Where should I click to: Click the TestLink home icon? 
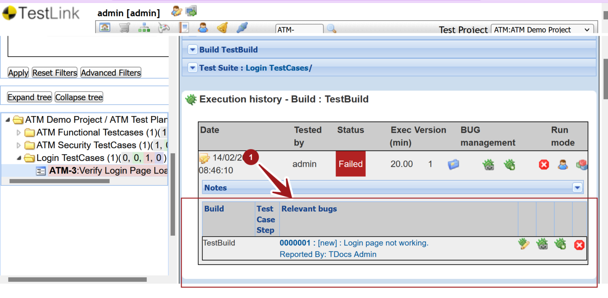point(105,27)
